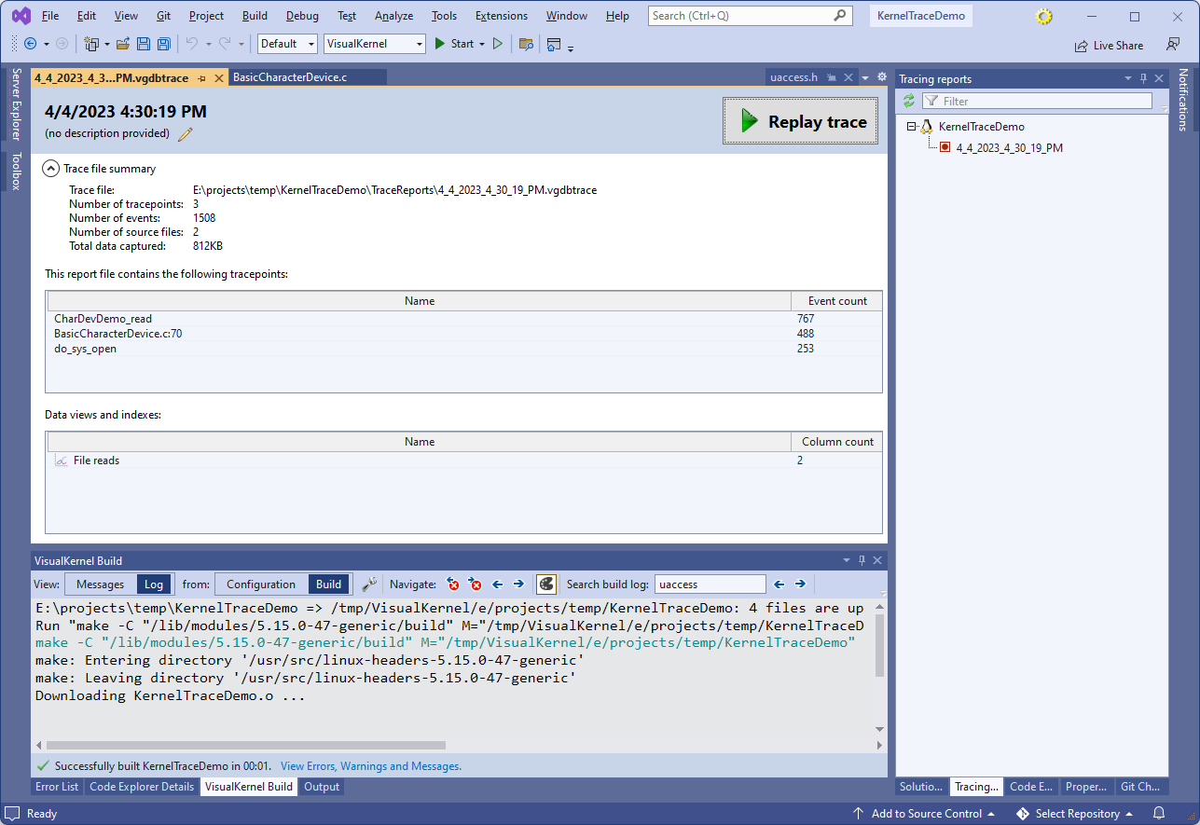Image resolution: width=1200 pixels, height=825 pixels.
Task: Click the Save All toolbar icon
Action: coord(163,44)
